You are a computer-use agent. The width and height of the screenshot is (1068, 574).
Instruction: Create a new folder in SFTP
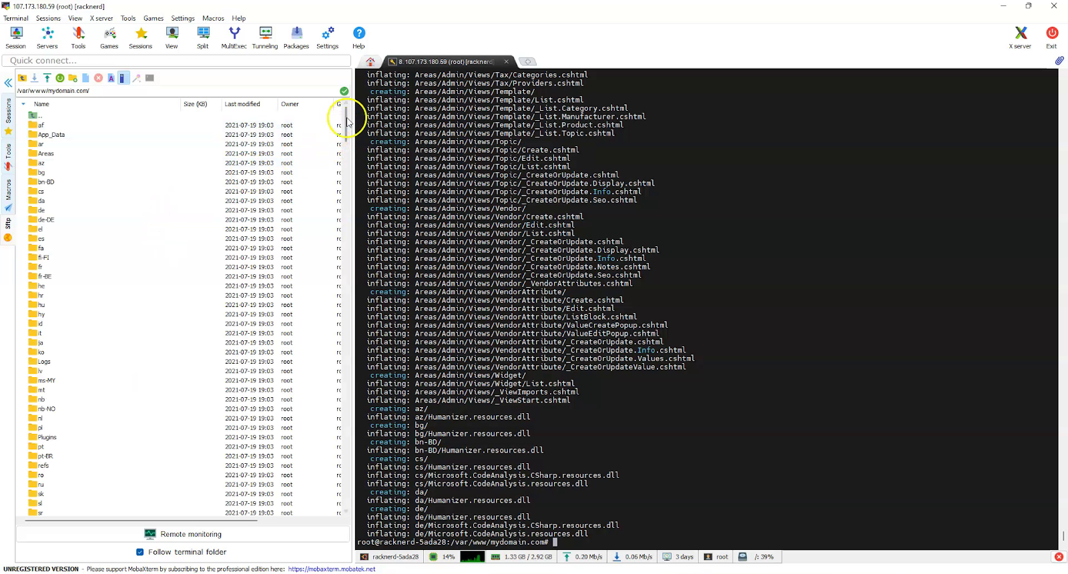click(x=73, y=78)
